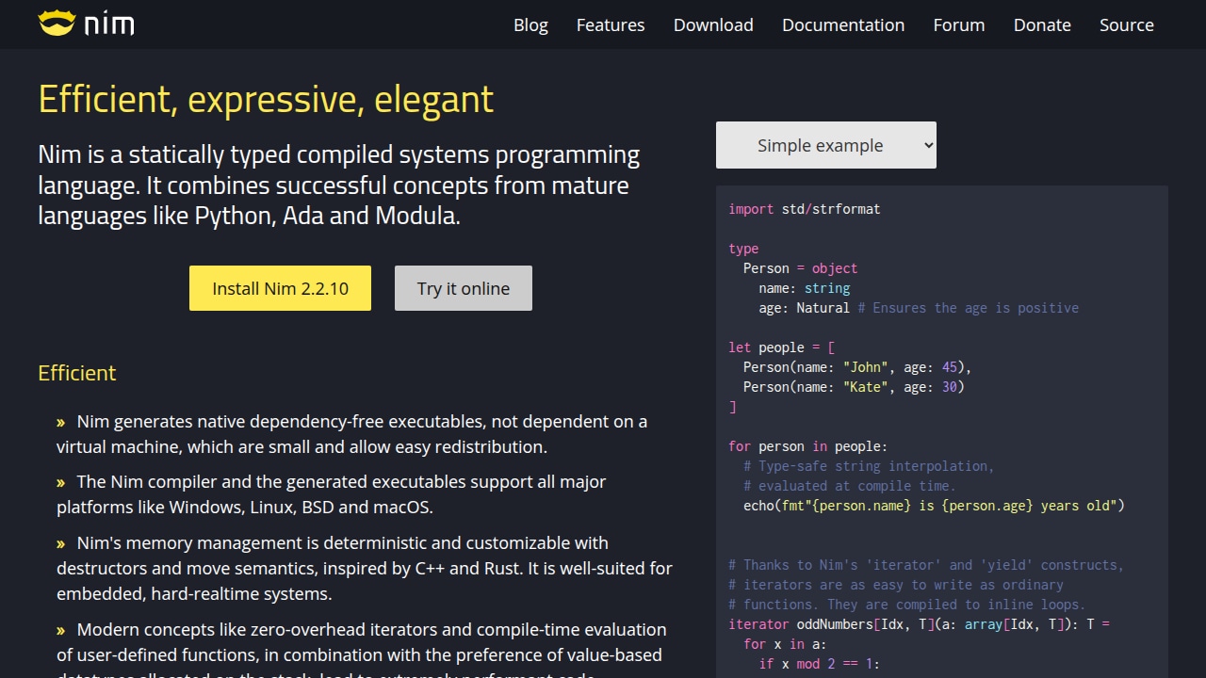Open the Download page

click(x=713, y=24)
